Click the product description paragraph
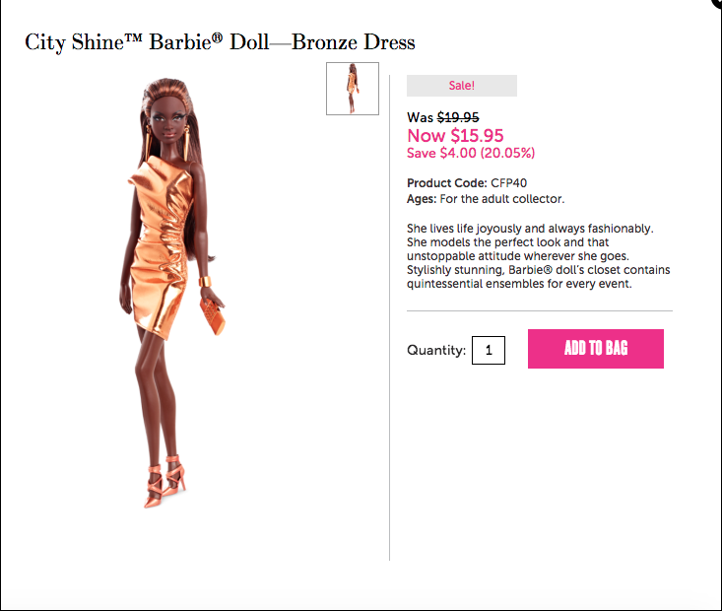Viewport: 722px width, 611px height. 538,256
